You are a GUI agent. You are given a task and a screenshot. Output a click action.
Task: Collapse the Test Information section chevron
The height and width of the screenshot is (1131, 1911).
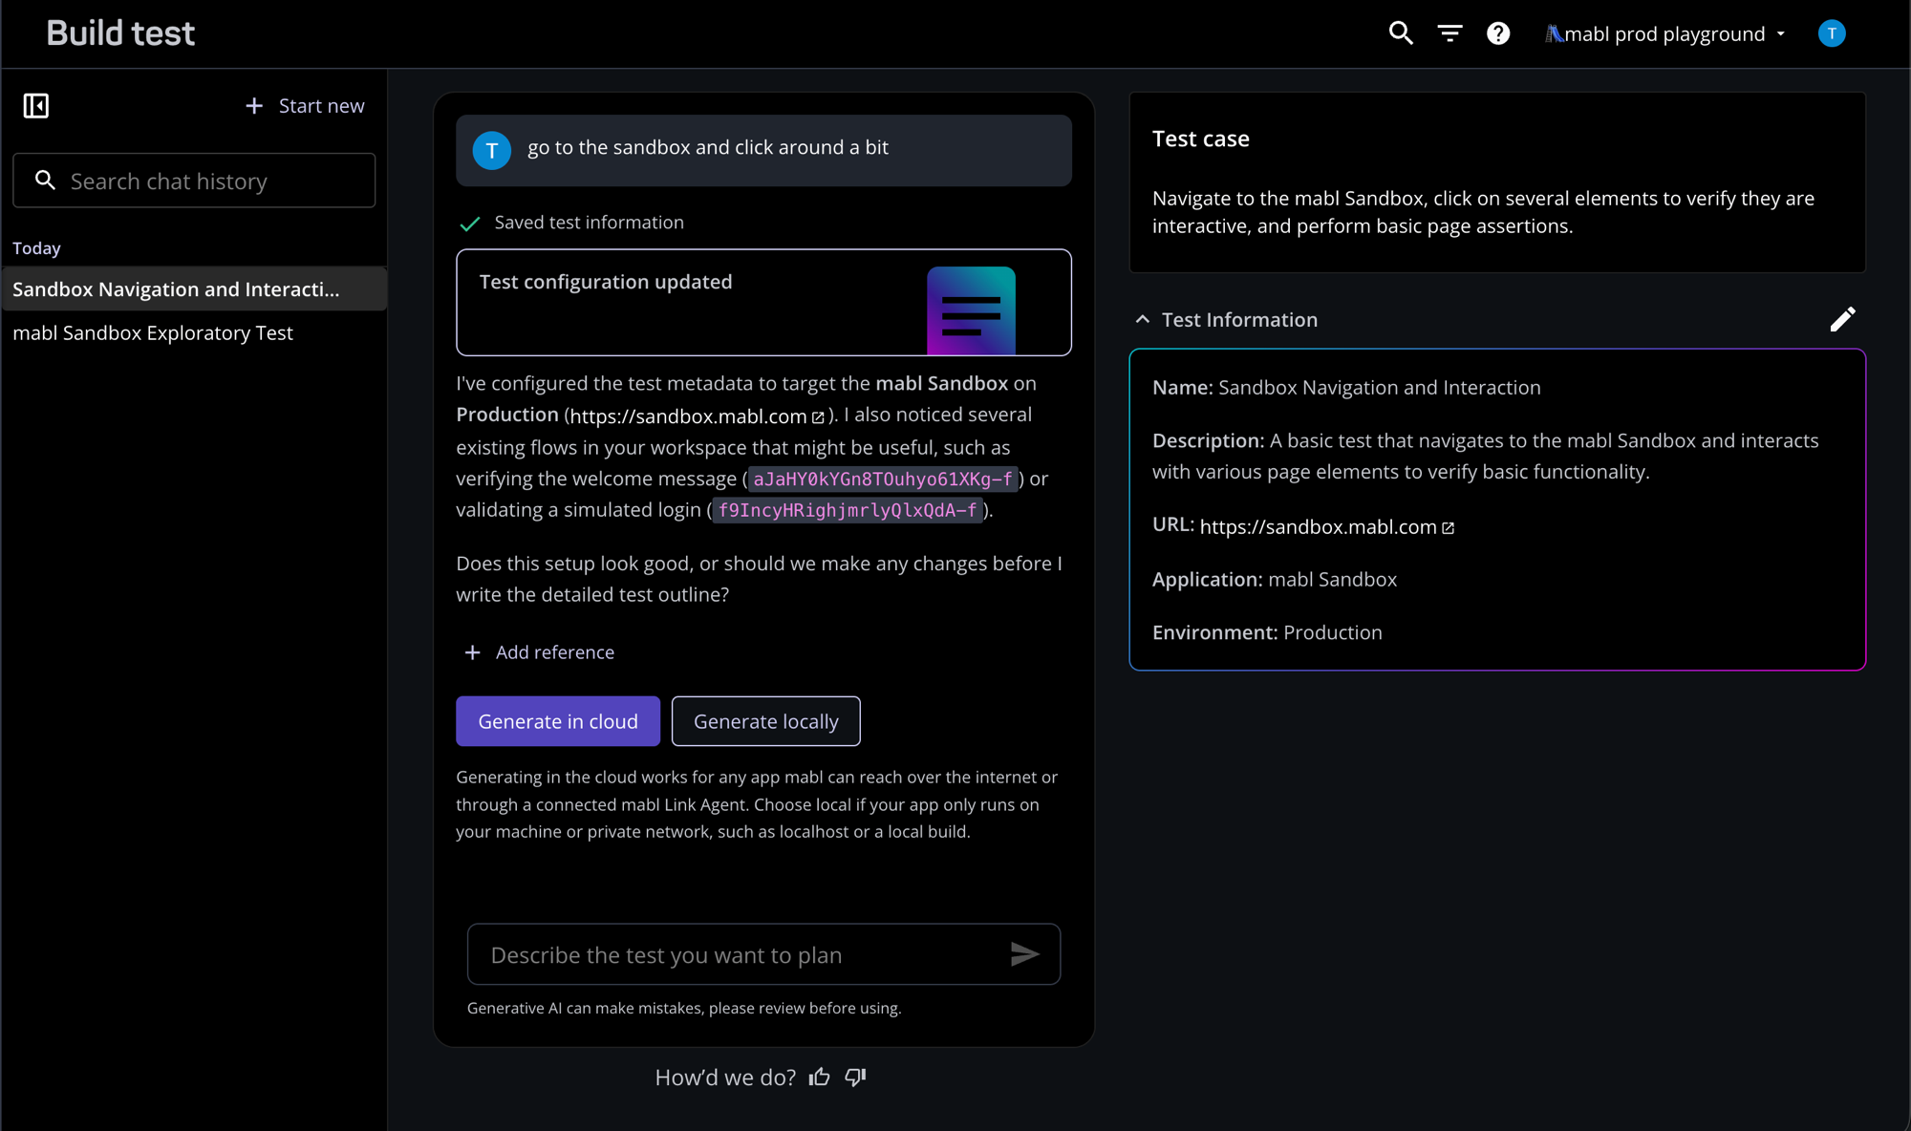(x=1142, y=320)
